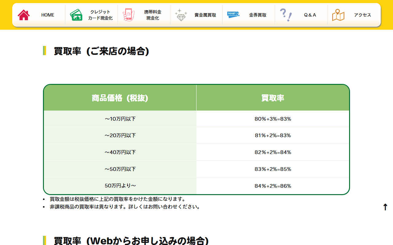The image size is (393, 245).
Task: Click rate 84%+2%=86%
Action: pos(273,186)
